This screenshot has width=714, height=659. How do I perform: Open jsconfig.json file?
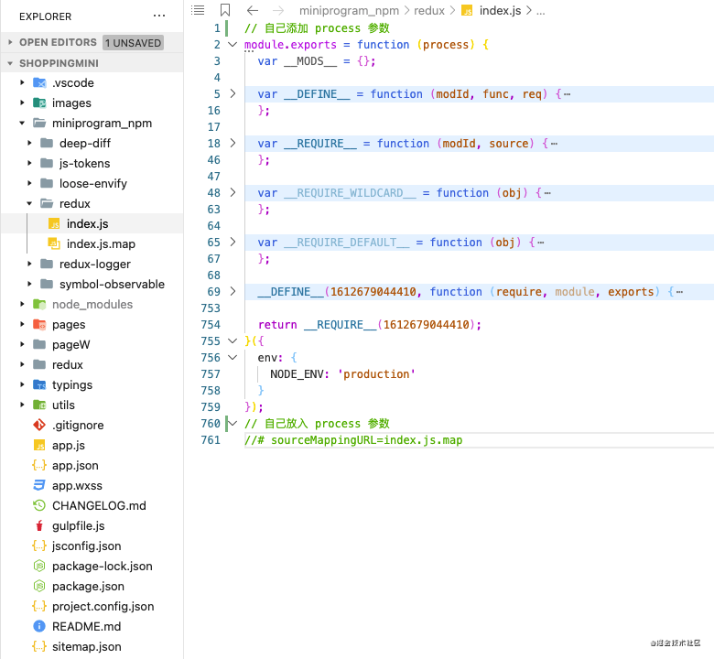(87, 546)
